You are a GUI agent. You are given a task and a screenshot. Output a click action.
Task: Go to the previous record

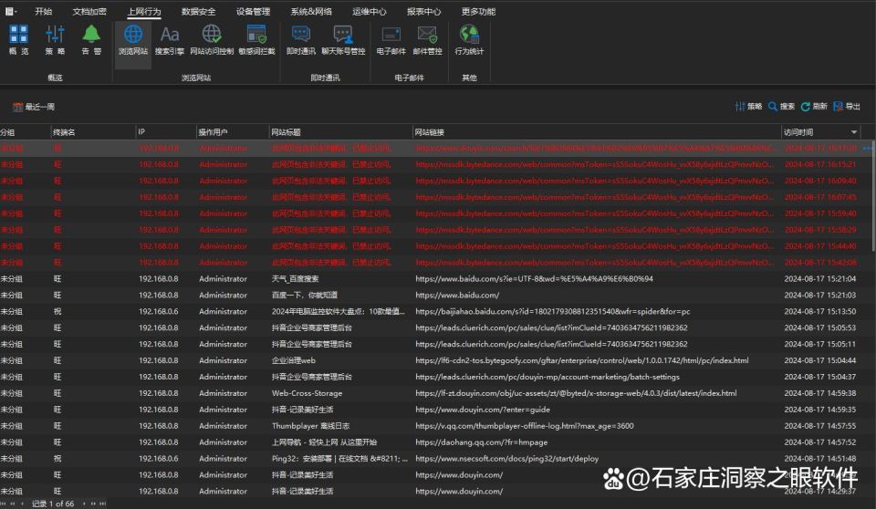point(22,504)
